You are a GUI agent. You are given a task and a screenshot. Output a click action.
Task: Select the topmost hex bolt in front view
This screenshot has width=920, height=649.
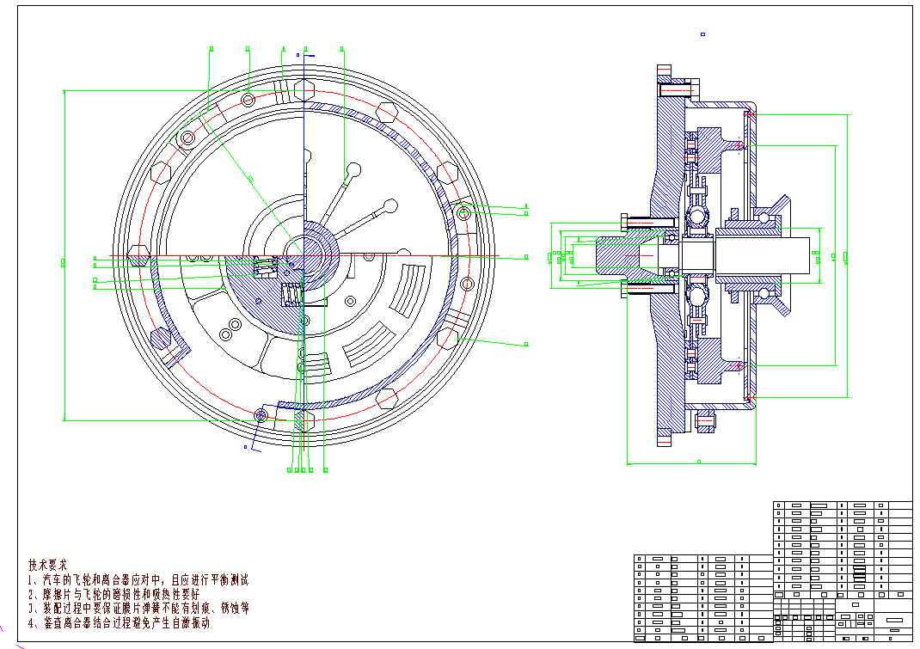(304, 89)
